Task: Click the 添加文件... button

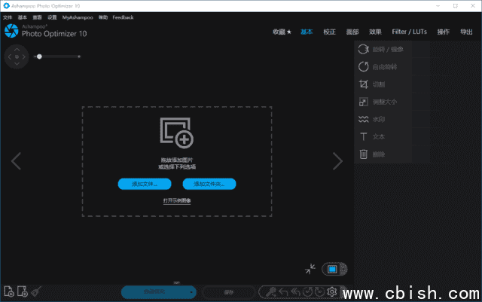Action: tap(145, 184)
